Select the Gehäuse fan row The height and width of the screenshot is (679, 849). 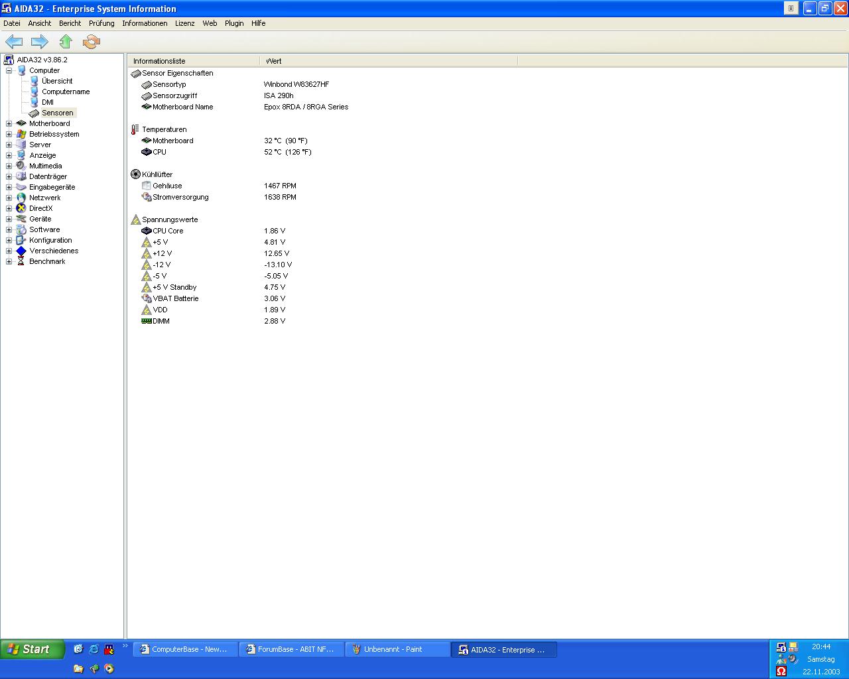coord(167,186)
